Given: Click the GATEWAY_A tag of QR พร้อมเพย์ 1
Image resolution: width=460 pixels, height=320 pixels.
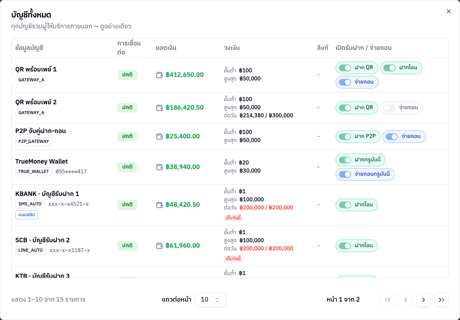Looking at the screenshot, I should click(31, 80).
